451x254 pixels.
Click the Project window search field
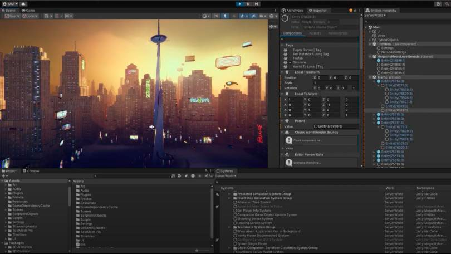pyautogui.click(x=131, y=176)
